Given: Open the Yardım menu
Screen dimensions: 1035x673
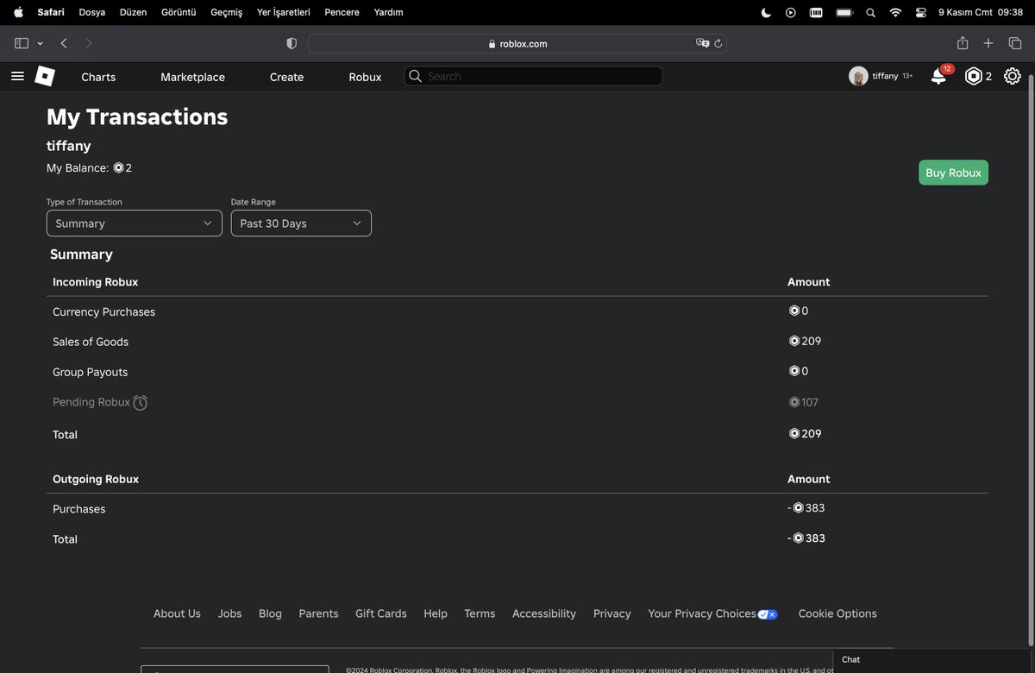Looking at the screenshot, I should click(388, 12).
